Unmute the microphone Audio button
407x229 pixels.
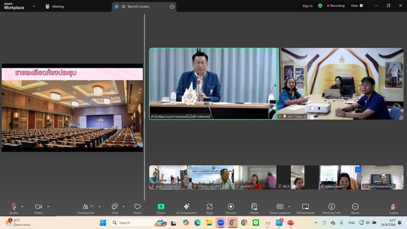pos(14,207)
